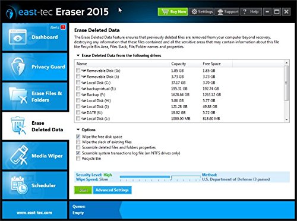Click the shopping cart icon in Buy Now
Viewport: 297px width, 221px height.
click(165, 12)
